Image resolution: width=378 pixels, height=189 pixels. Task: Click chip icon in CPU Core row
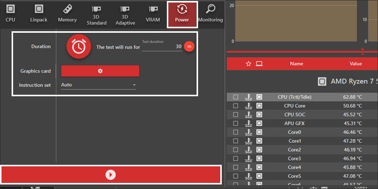259,106
